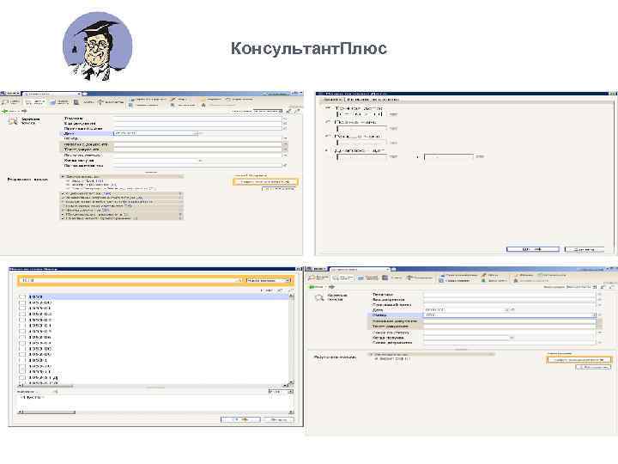618x464 pixels.
Task: Tick the checkbox beside the 1953-1 row
Action: (x=22, y=360)
